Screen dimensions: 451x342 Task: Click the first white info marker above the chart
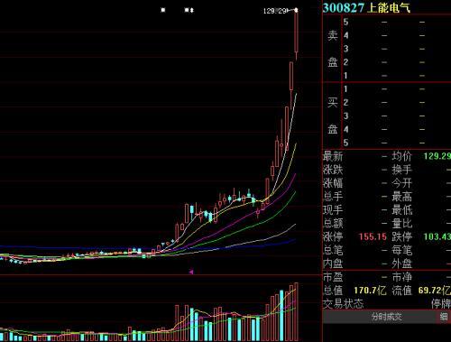tap(163, 10)
